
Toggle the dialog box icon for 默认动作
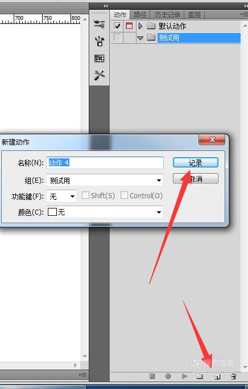pos(129,26)
